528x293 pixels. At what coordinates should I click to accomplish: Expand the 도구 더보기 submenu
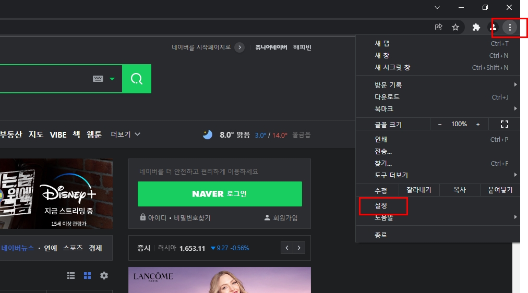(x=438, y=175)
